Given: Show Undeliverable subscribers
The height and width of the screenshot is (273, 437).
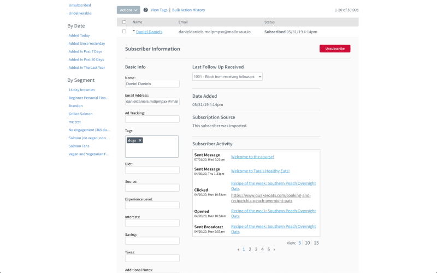Looking at the screenshot, I should click(80, 13).
